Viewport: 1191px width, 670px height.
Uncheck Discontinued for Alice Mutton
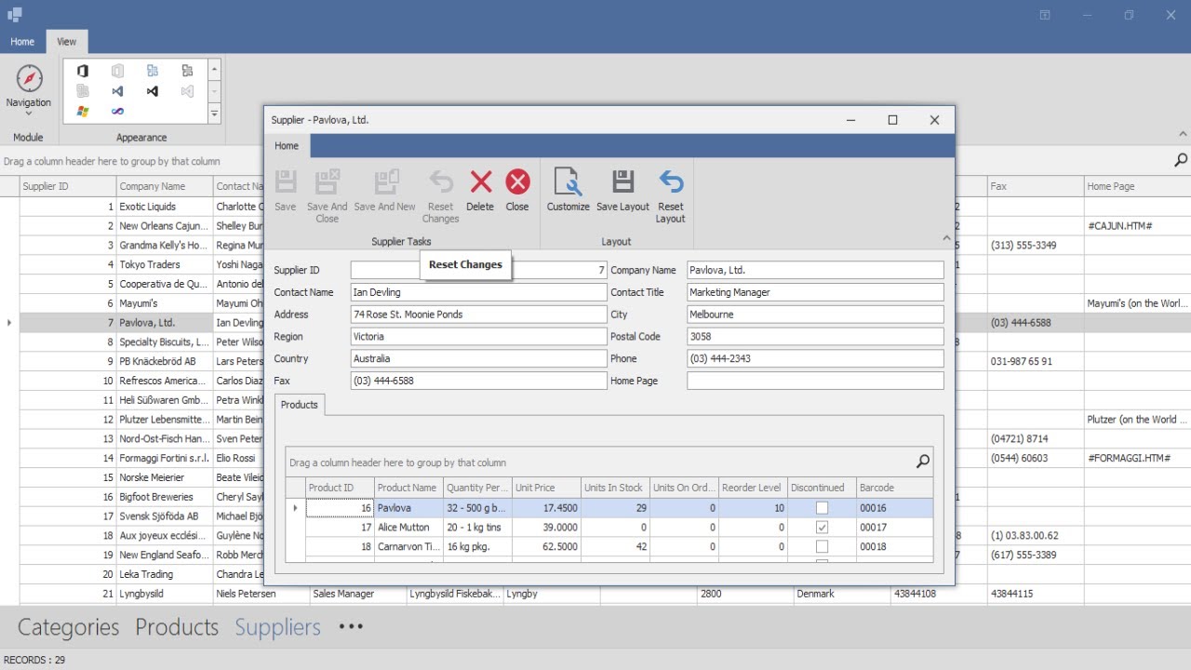(x=822, y=528)
